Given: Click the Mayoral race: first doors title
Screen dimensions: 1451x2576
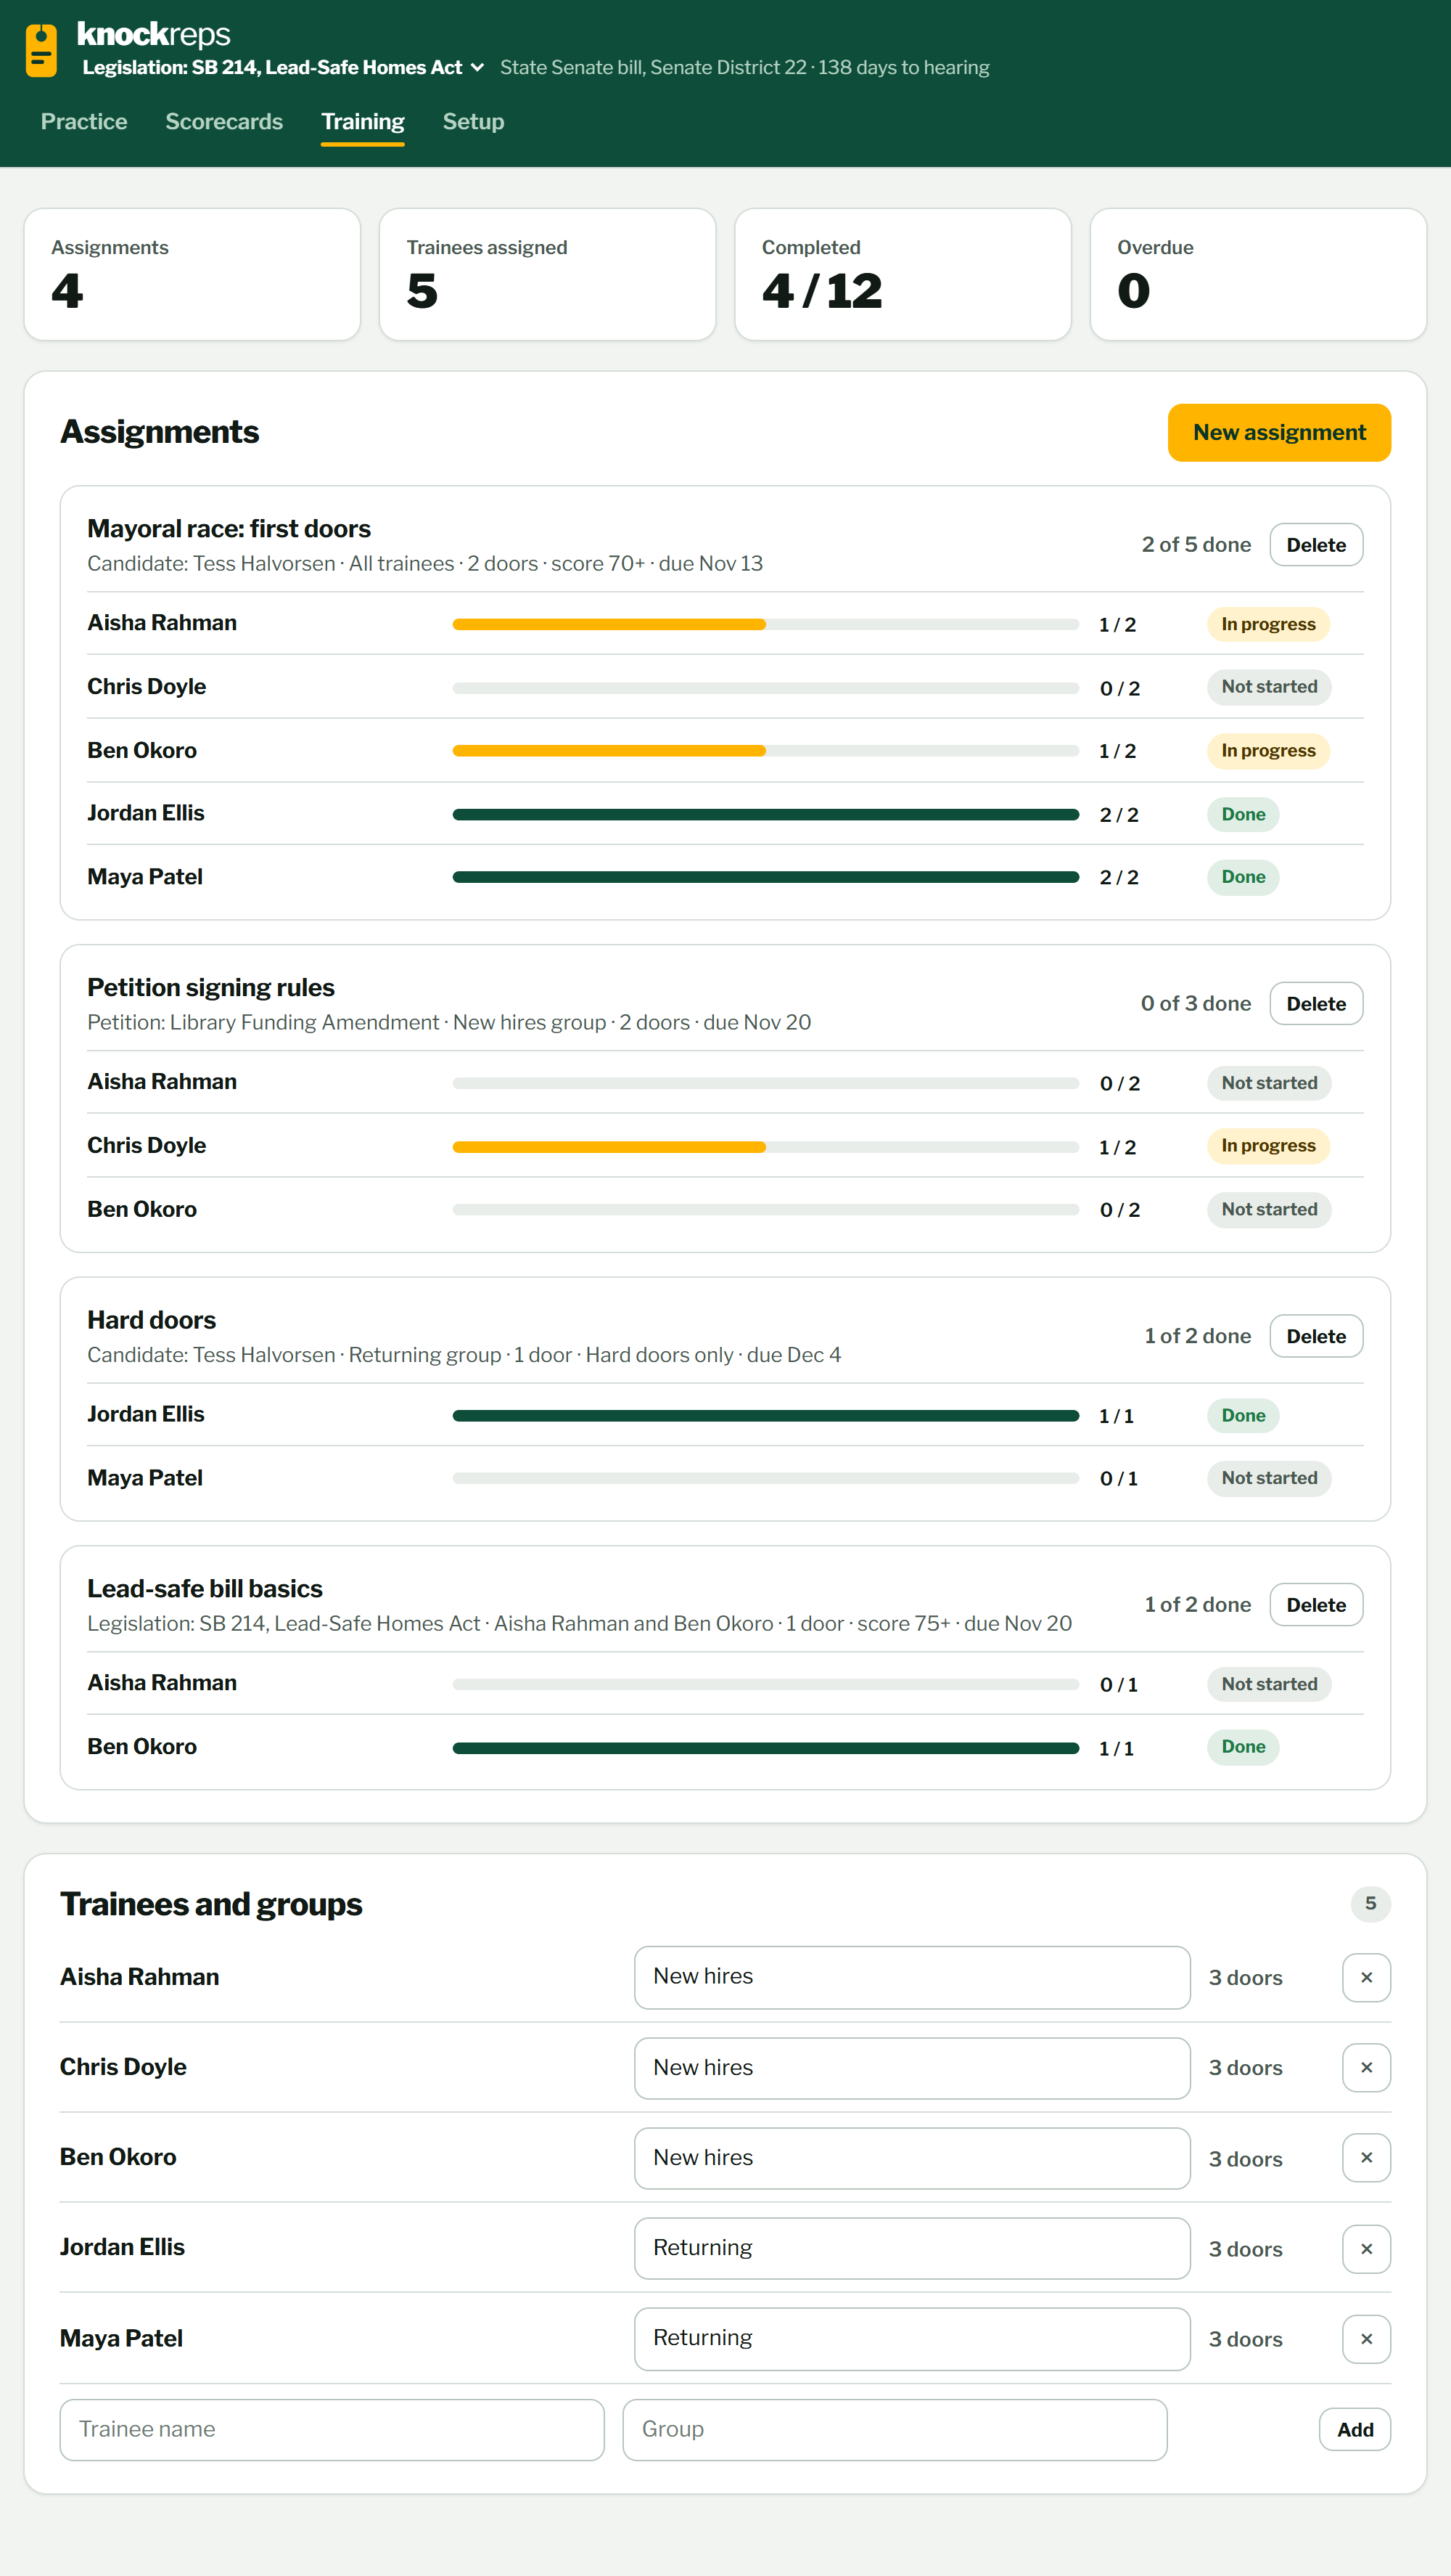Looking at the screenshot, I should pyautogui.click(x=229, y=528).
